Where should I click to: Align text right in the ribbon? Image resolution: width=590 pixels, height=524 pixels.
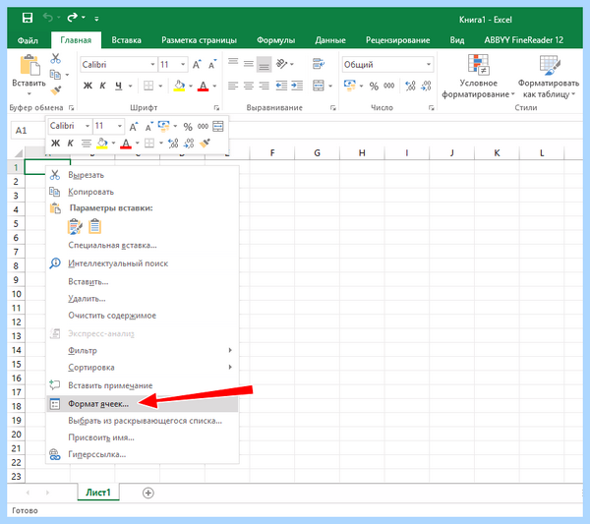(x=265, y=86)
